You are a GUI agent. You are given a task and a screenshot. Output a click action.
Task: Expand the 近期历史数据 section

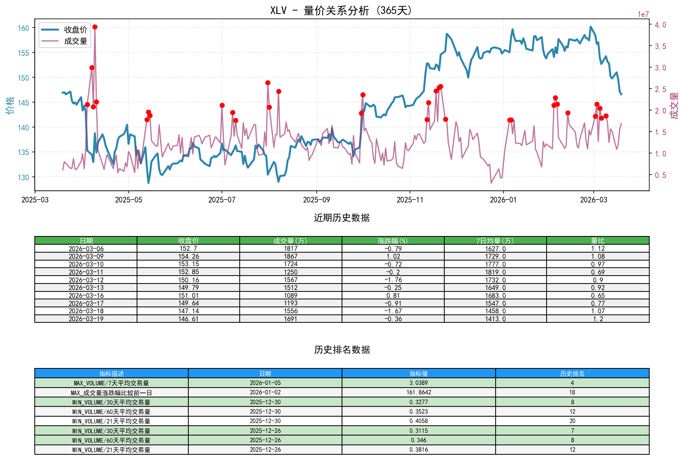(342, 217)
